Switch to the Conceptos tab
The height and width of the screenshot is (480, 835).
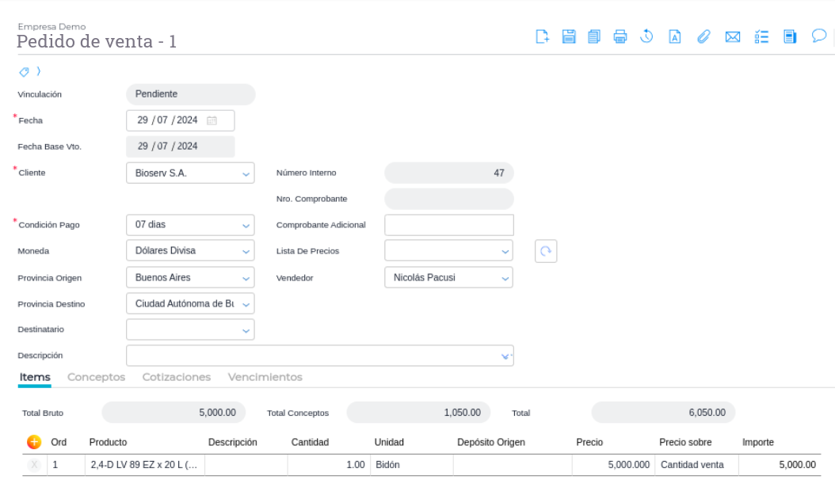pyautogui.click(x=97, y=377)
